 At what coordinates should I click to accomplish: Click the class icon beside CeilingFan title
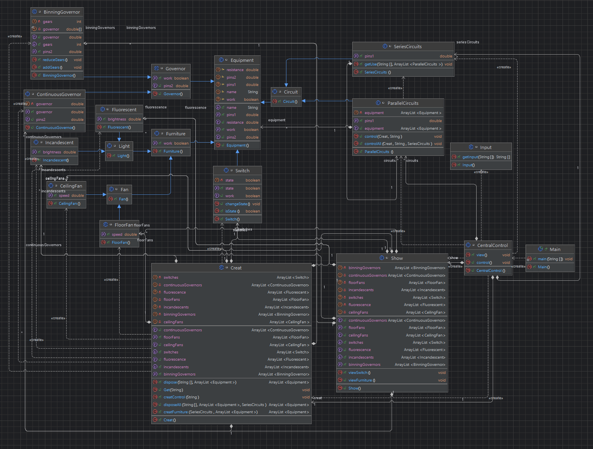pyautogui.click(x=51, y=186)
